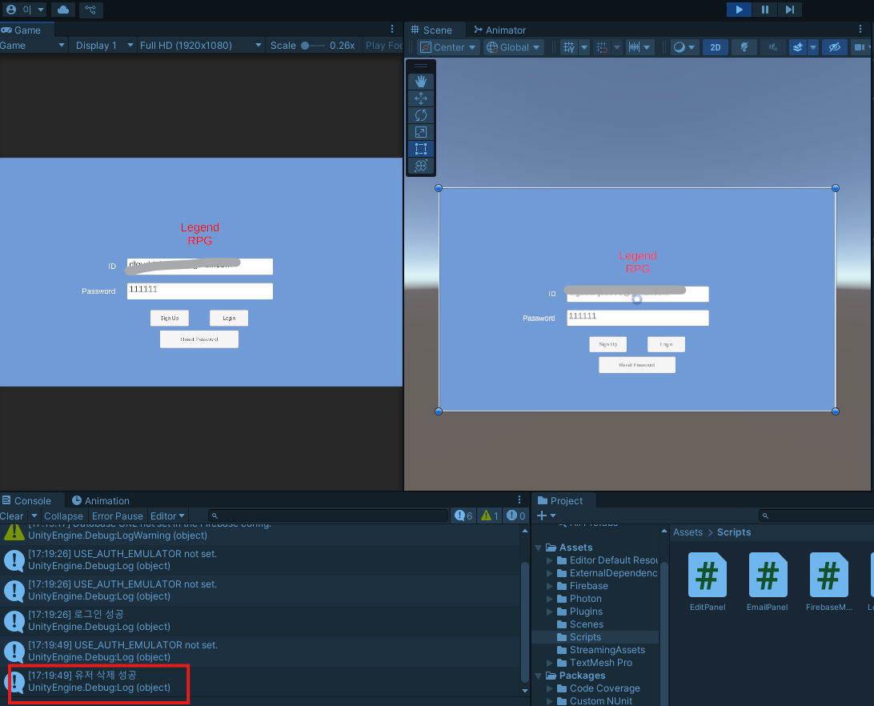Toggle grid visibility in Scene view
874x706 pixels.
(x=568, y=47)
